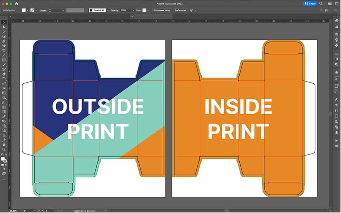Select the Direct Selection tool
The height and width of the screenshot is (213, 341).
pos(4,27)
